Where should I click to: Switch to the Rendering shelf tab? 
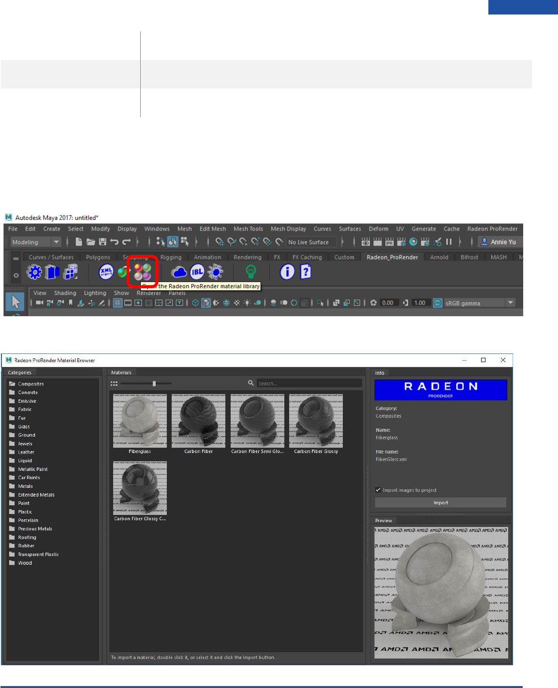pyautogui.click(x=247, y=257)
